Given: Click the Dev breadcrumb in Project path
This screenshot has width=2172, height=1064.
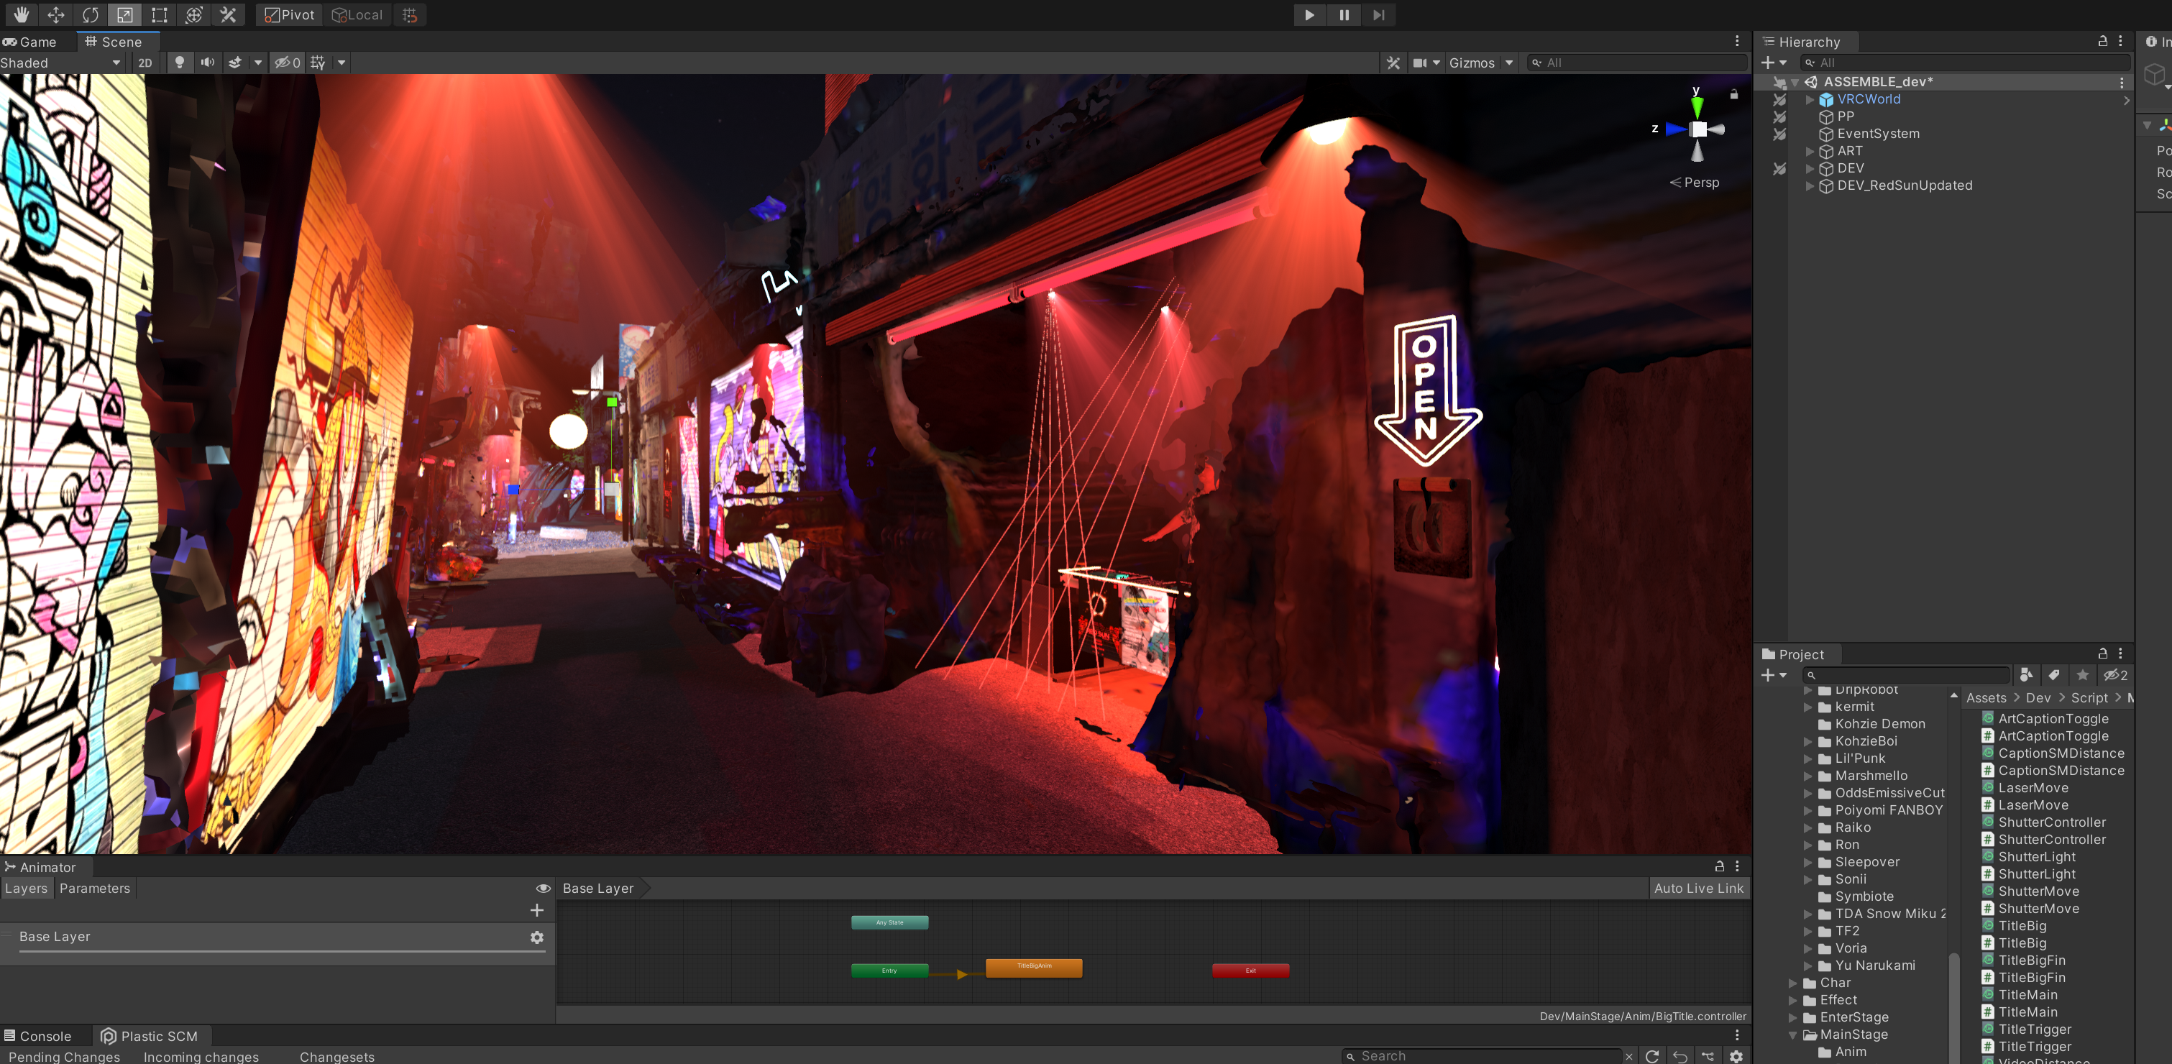Looking at the screenshot, I should pos(2038,697).
